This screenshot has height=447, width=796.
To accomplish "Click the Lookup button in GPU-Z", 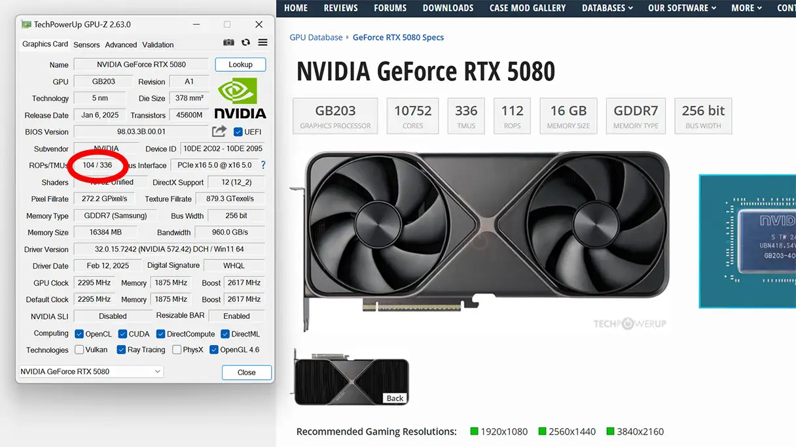I will (x=240, y=64).
